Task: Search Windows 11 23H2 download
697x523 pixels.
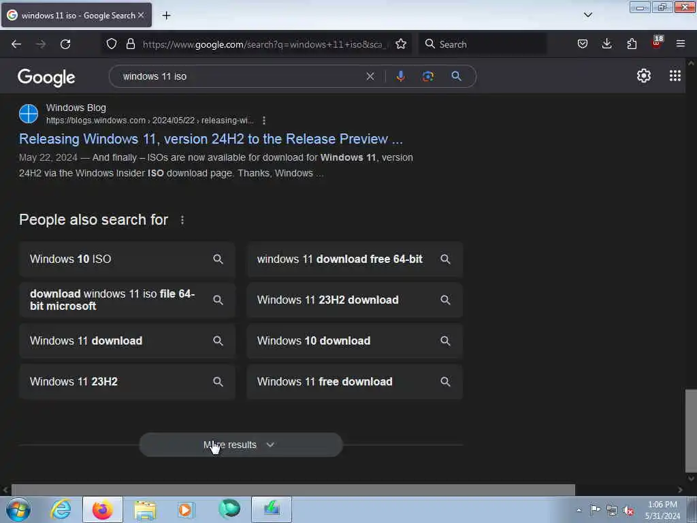Action: pos(355,300)
